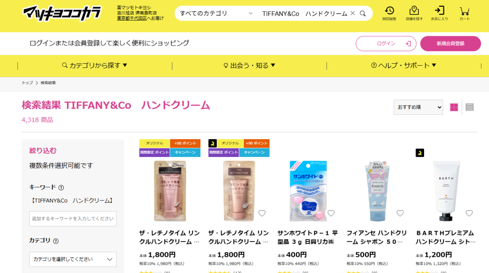Open the サンホワイトP-1 product thumbnail
The width and height of the screenshot is (489, 273).
308,191
